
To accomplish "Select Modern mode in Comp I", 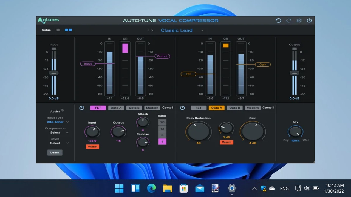I will coord(152,108).
